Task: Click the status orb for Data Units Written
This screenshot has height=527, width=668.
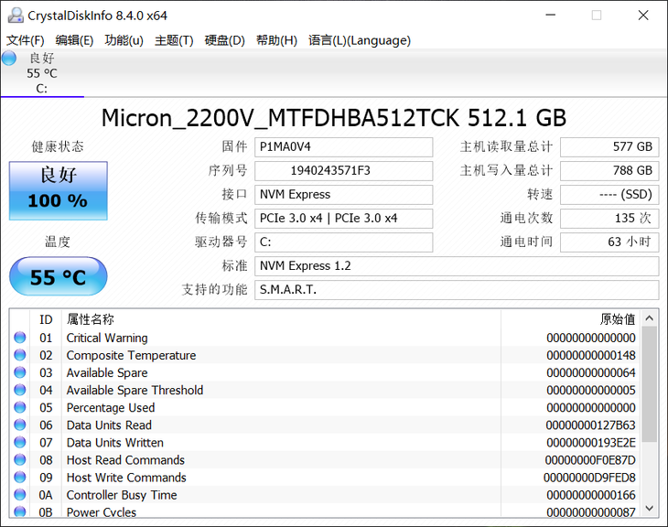Action: [x=20, y=443]
